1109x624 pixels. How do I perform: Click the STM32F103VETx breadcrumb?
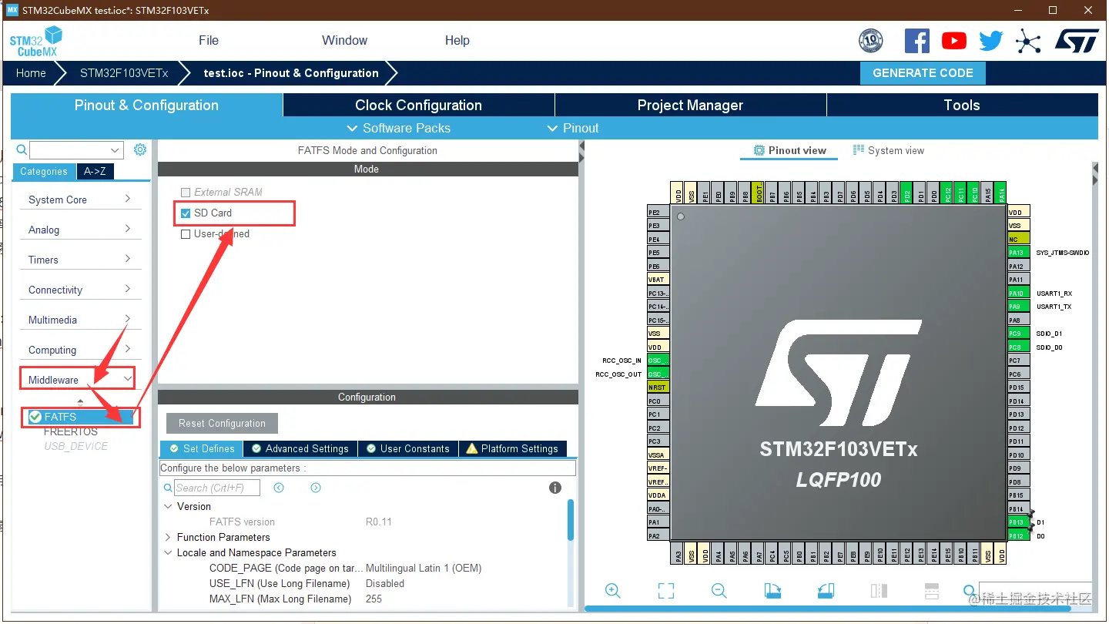tap(124, 73)
